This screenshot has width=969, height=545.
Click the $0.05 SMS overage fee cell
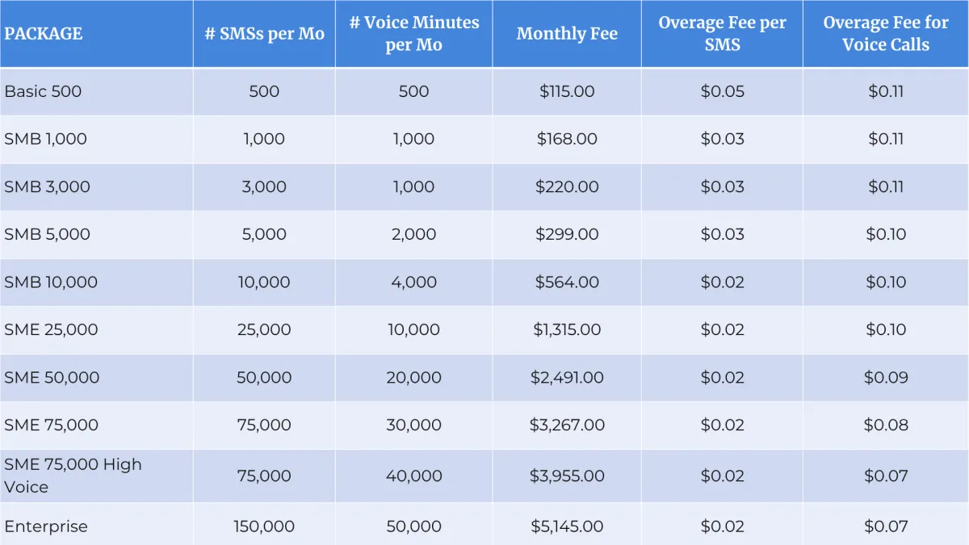(x=722, y=91)
